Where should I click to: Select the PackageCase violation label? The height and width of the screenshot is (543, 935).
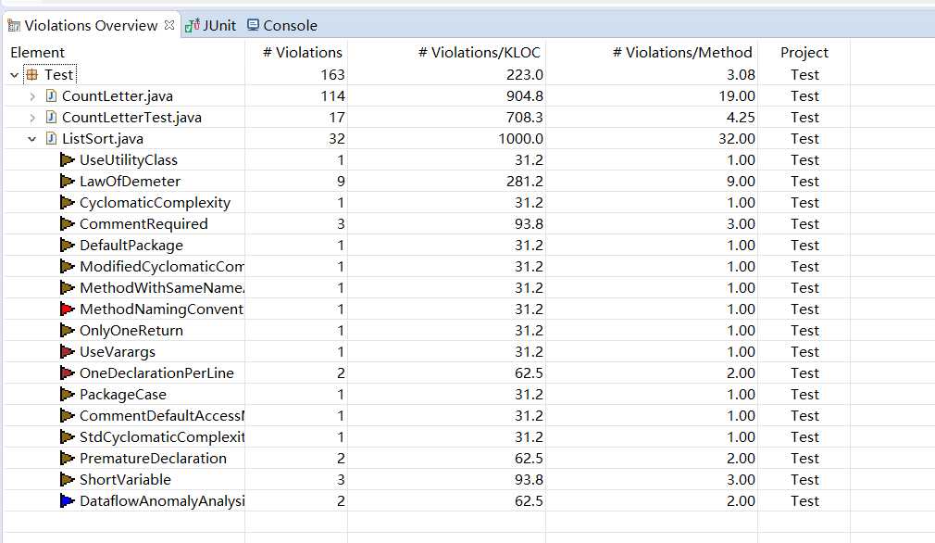pyautogui.click(x=123, y=395)
